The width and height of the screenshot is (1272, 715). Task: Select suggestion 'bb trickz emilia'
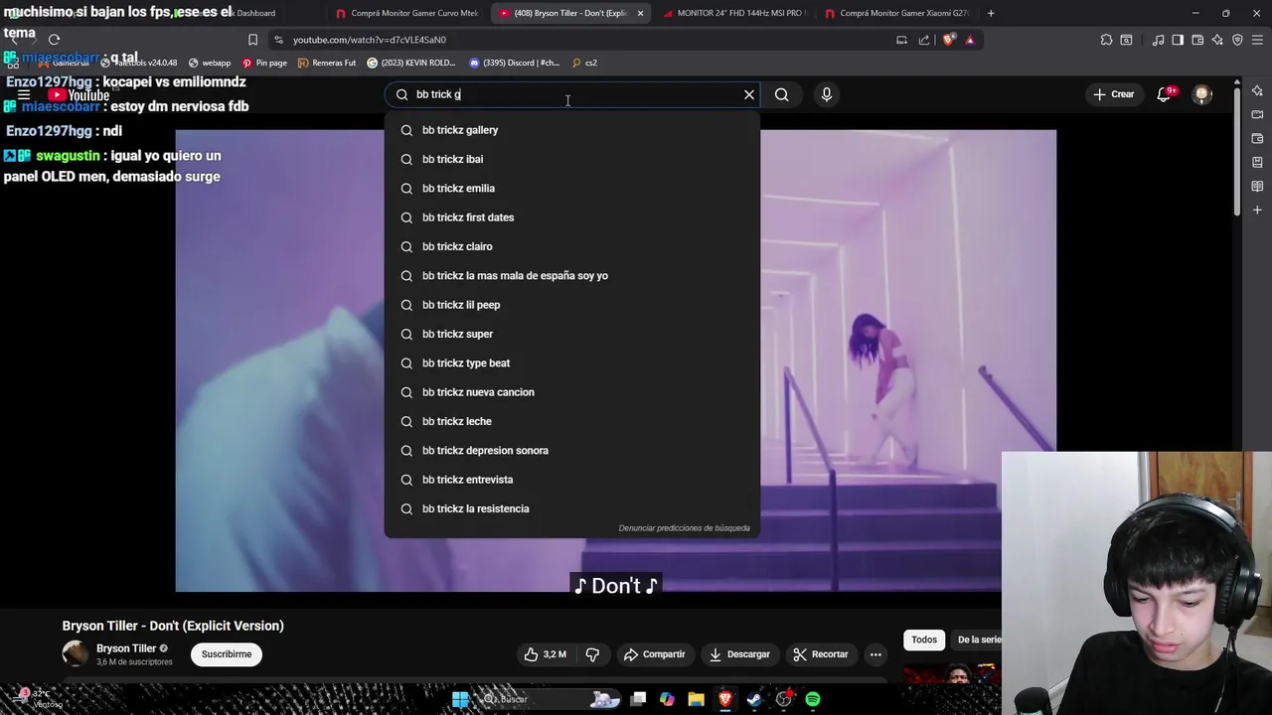(x=571, y=188)
